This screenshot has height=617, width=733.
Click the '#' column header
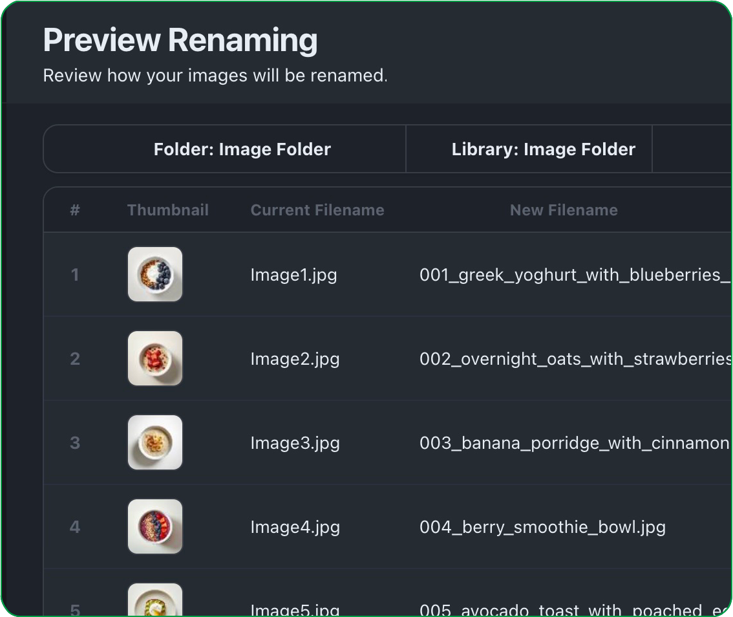[x=75, y=210]
